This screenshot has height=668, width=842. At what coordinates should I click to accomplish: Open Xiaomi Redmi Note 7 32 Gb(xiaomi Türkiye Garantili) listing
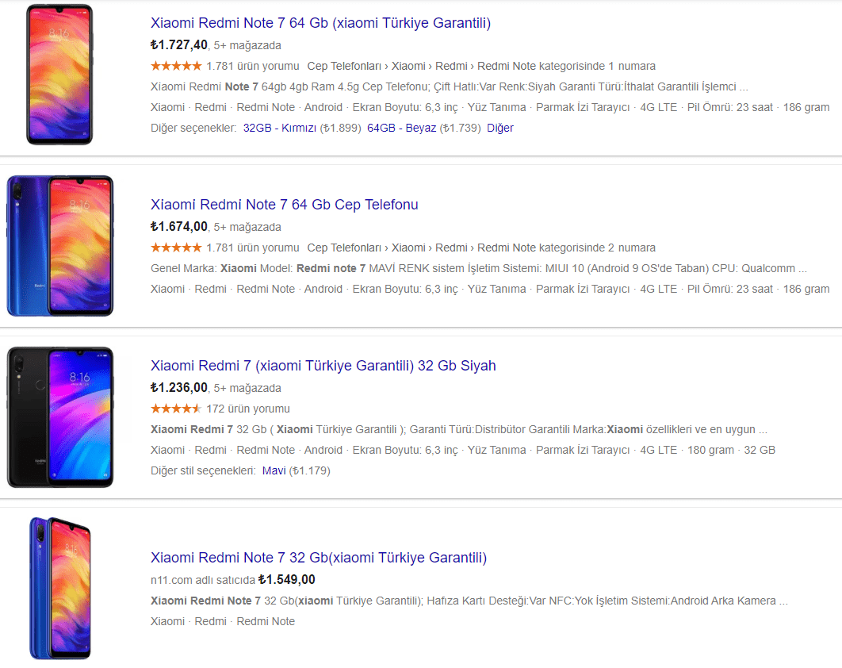(319, 558)
